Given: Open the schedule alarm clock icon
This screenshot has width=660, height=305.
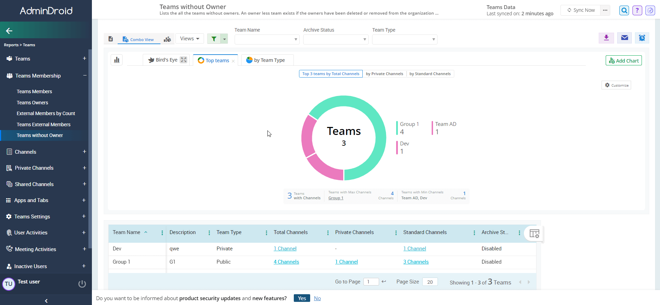Looking at the screenshot, I should pos(642,38).
